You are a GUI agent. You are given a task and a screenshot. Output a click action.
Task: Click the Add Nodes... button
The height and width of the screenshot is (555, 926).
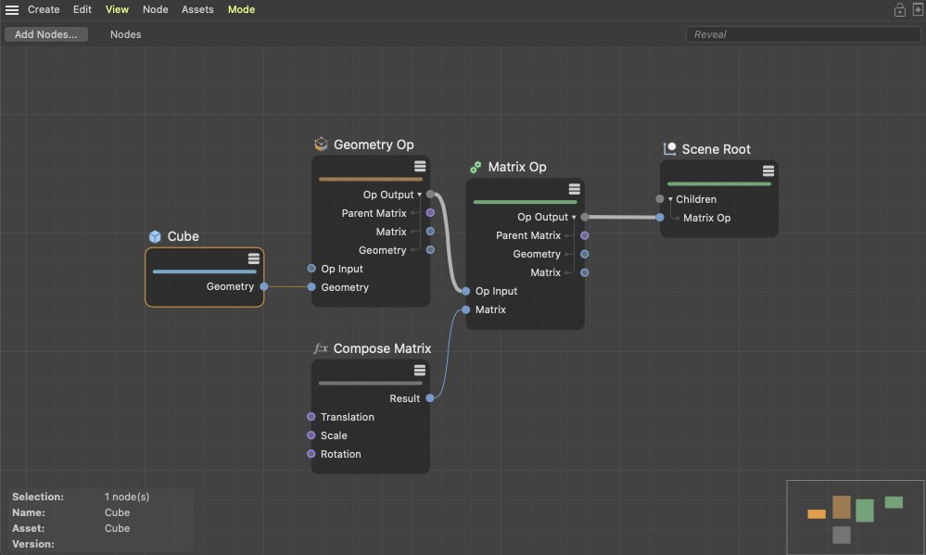pos(45,34)
